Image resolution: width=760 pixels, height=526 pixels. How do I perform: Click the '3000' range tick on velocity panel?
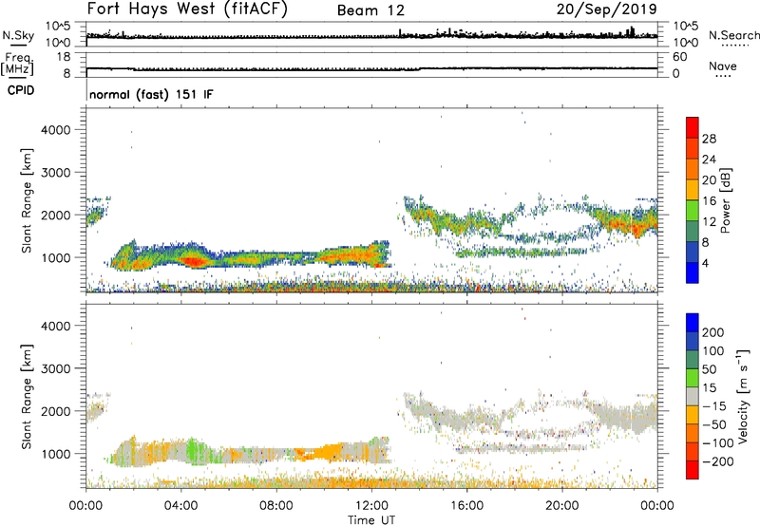[56, 368]
